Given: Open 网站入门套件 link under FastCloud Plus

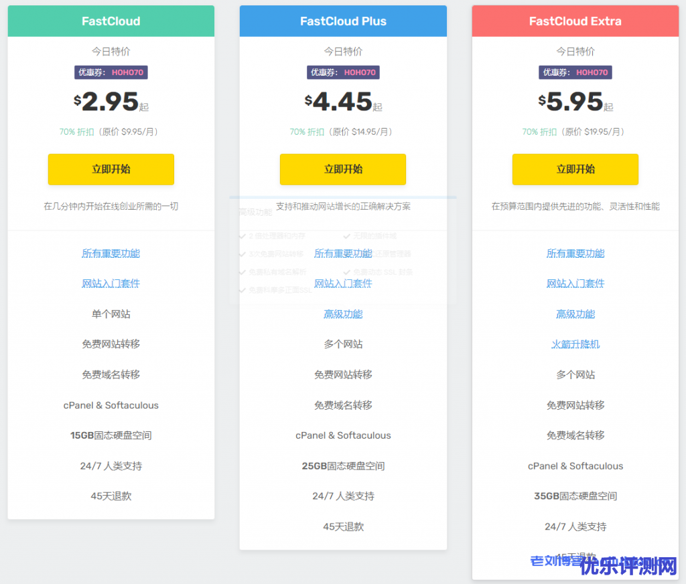Looking at the screenshot, I should coord(343,283).
